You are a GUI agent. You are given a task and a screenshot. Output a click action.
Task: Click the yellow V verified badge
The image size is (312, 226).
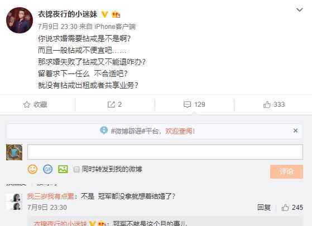click(x=105, y=14)
